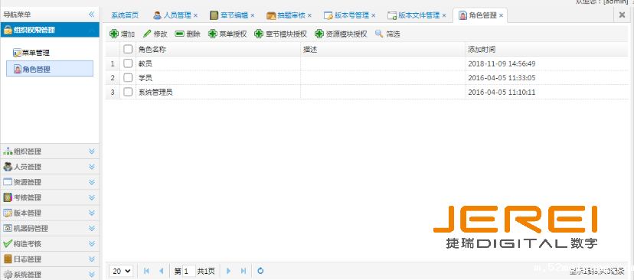Go to next page in pager
This screenshot has height=280, width=634.
click(x=228, y=271)
